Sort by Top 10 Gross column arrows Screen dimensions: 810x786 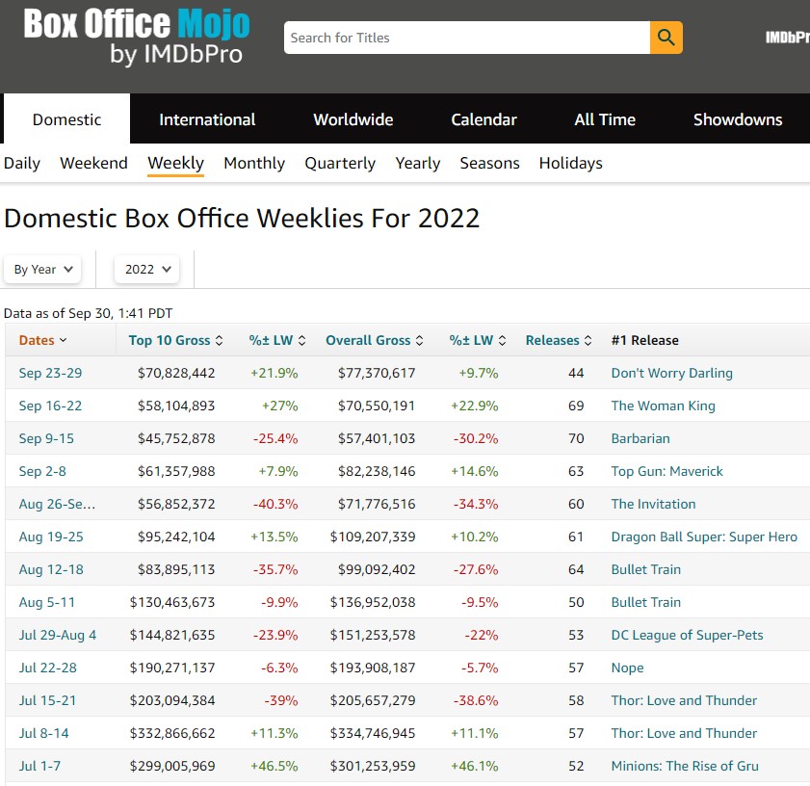219,340
